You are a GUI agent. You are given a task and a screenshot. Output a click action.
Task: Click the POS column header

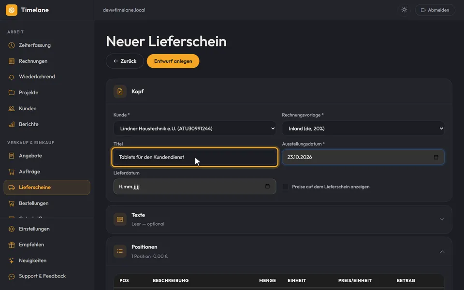pos(124,280)
